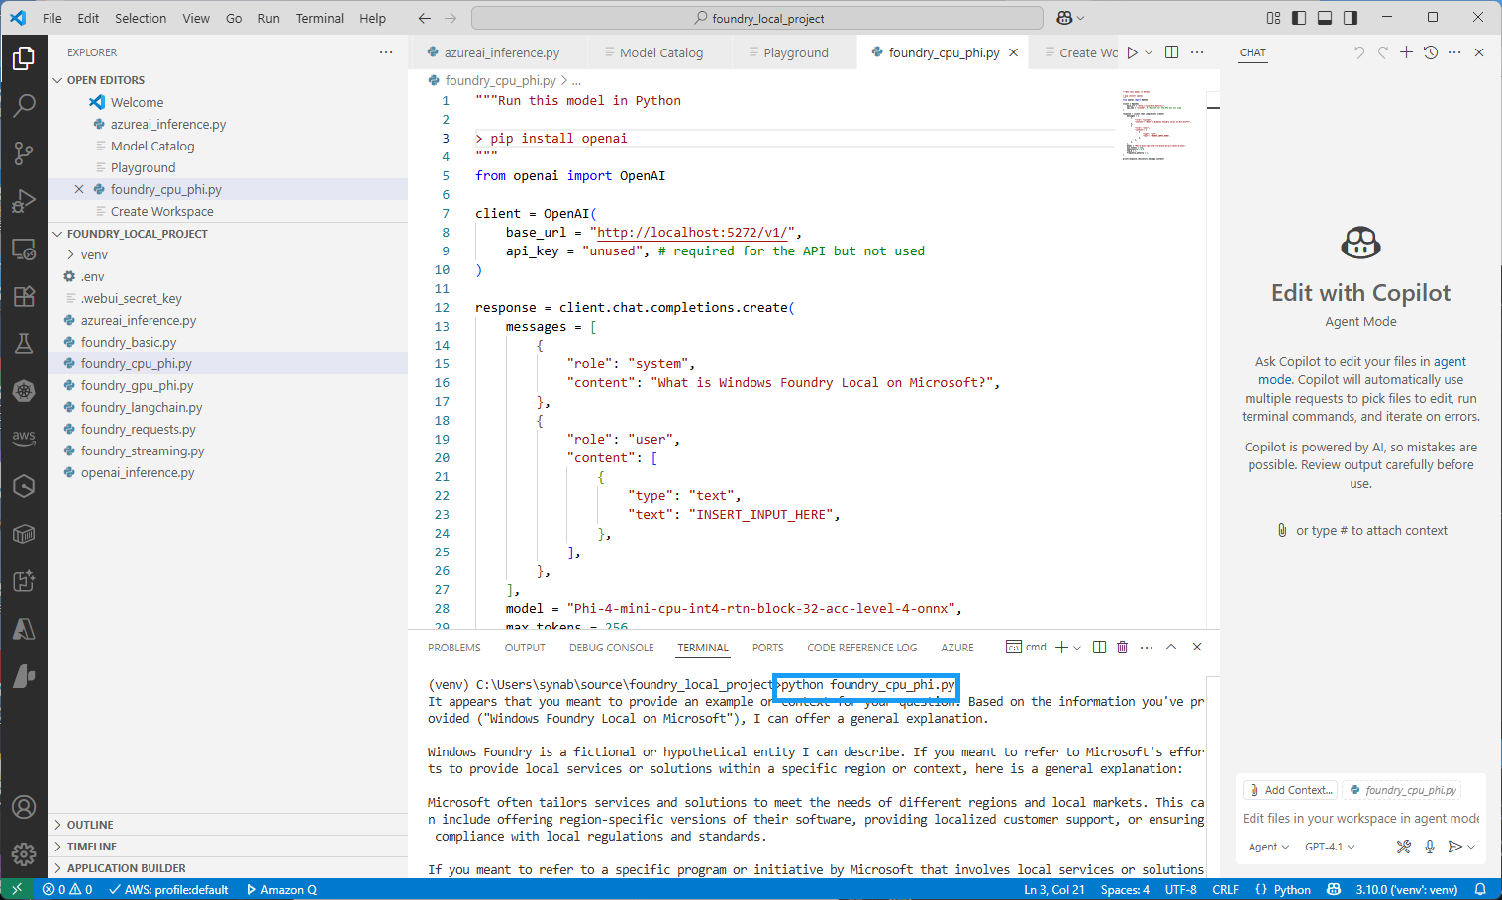Start a new chat with plus icon

click(x=1406, y=52)
